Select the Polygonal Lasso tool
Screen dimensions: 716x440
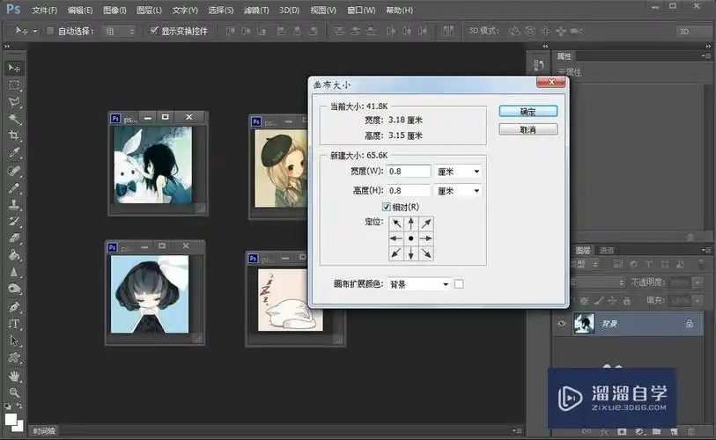pos(14,102)
